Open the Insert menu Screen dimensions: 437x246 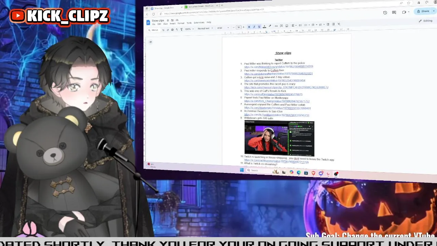pos(172,24)
